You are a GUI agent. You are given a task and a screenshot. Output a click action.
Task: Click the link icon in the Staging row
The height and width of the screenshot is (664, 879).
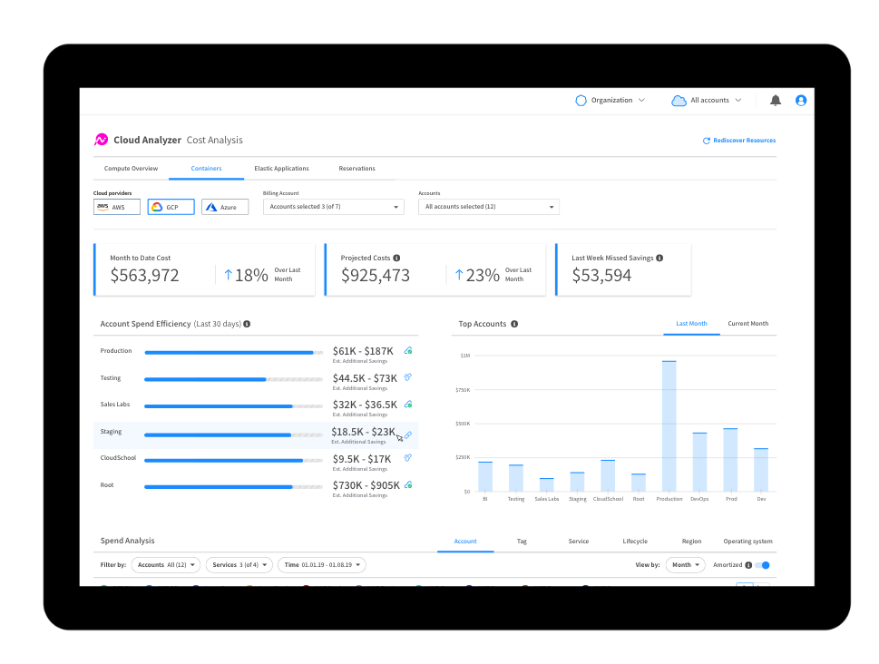tap(408, 435)
